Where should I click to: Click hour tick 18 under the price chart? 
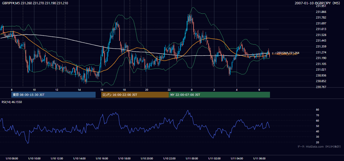coord(124,90)
